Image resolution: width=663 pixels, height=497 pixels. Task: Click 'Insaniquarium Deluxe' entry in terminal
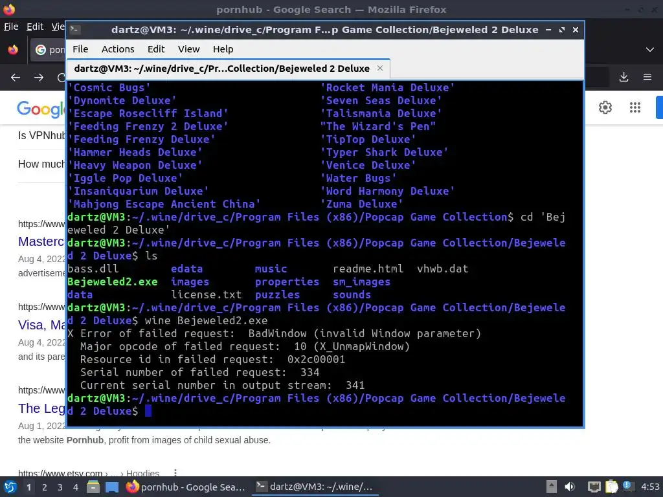[x=139, y=191]
